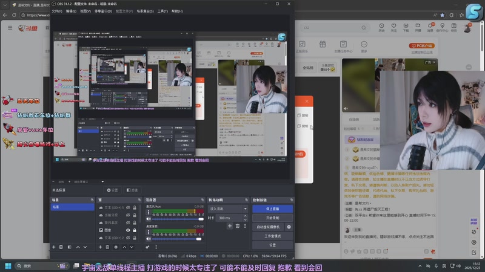Open the OBS 工具(T) menu
The image size is (485, 272).
162,11
